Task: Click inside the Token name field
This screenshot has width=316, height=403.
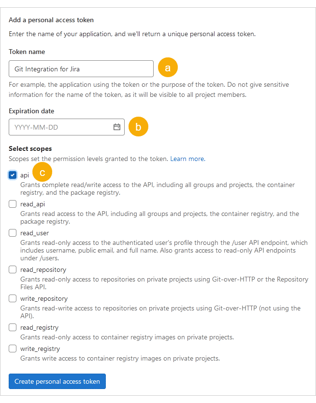Action: (81, 68)
